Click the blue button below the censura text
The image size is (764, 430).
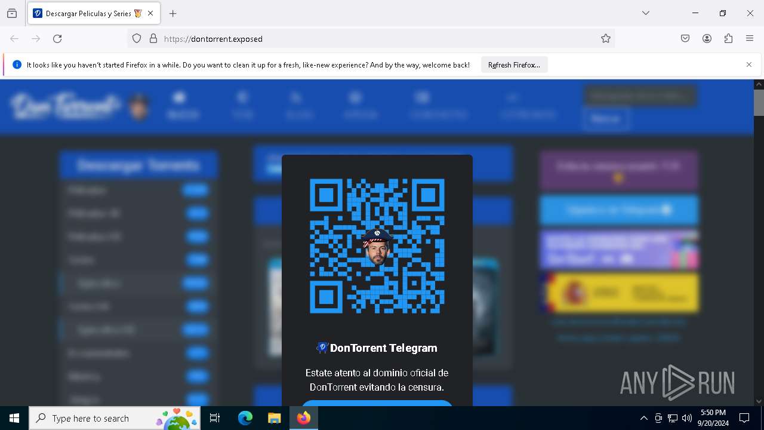click(x=377, y=403)
